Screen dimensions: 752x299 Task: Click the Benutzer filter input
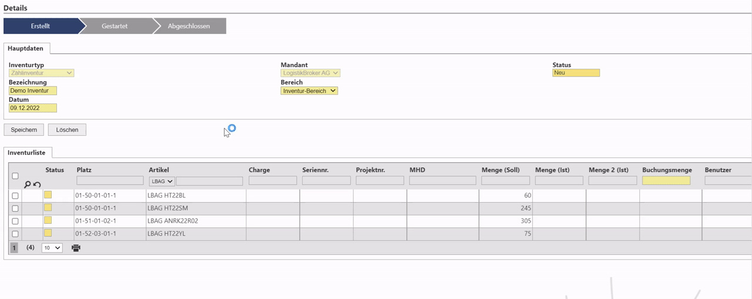728,181
